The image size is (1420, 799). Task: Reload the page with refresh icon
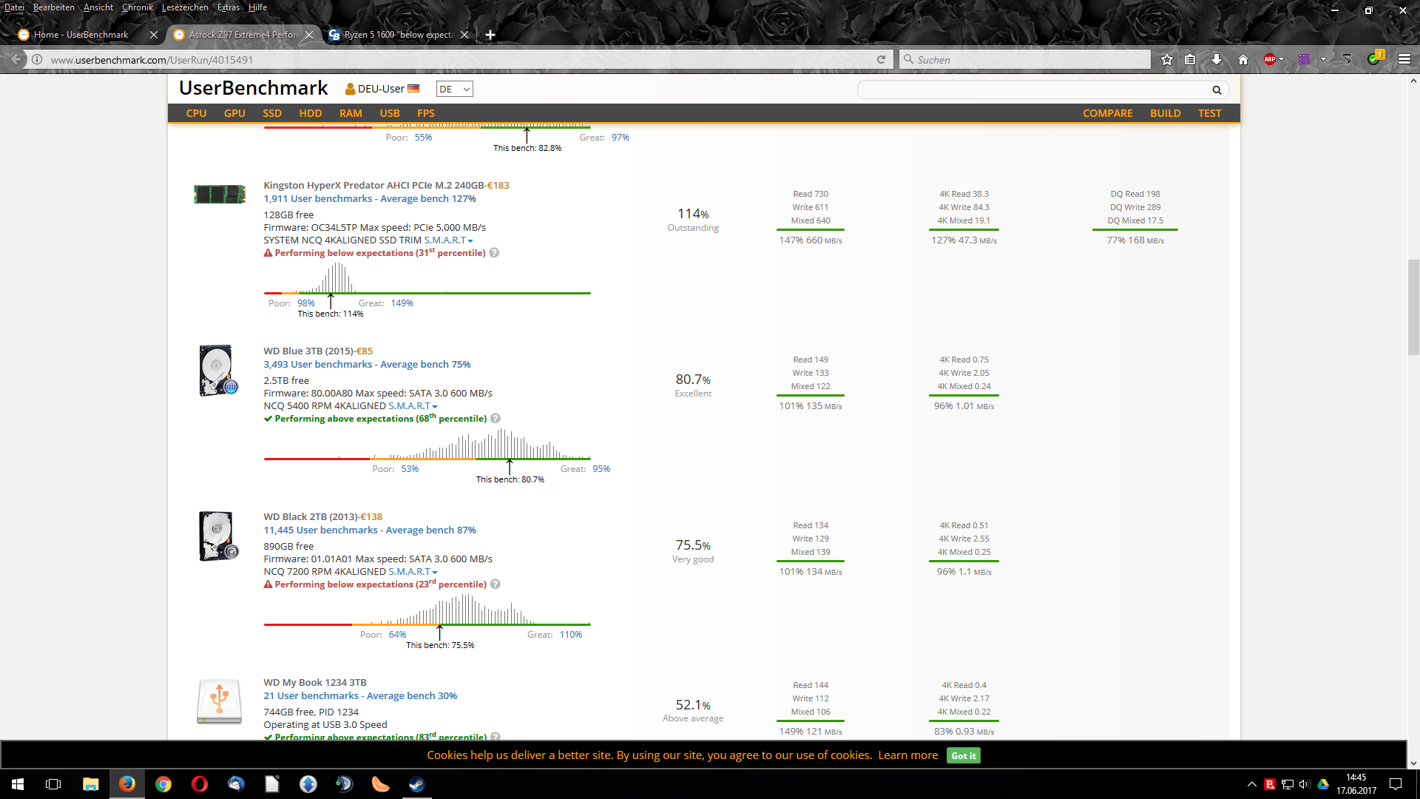coord(881,60)
